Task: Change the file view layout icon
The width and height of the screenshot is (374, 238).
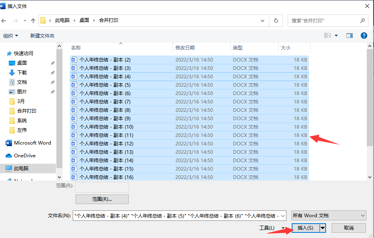Action: (328, 36)
